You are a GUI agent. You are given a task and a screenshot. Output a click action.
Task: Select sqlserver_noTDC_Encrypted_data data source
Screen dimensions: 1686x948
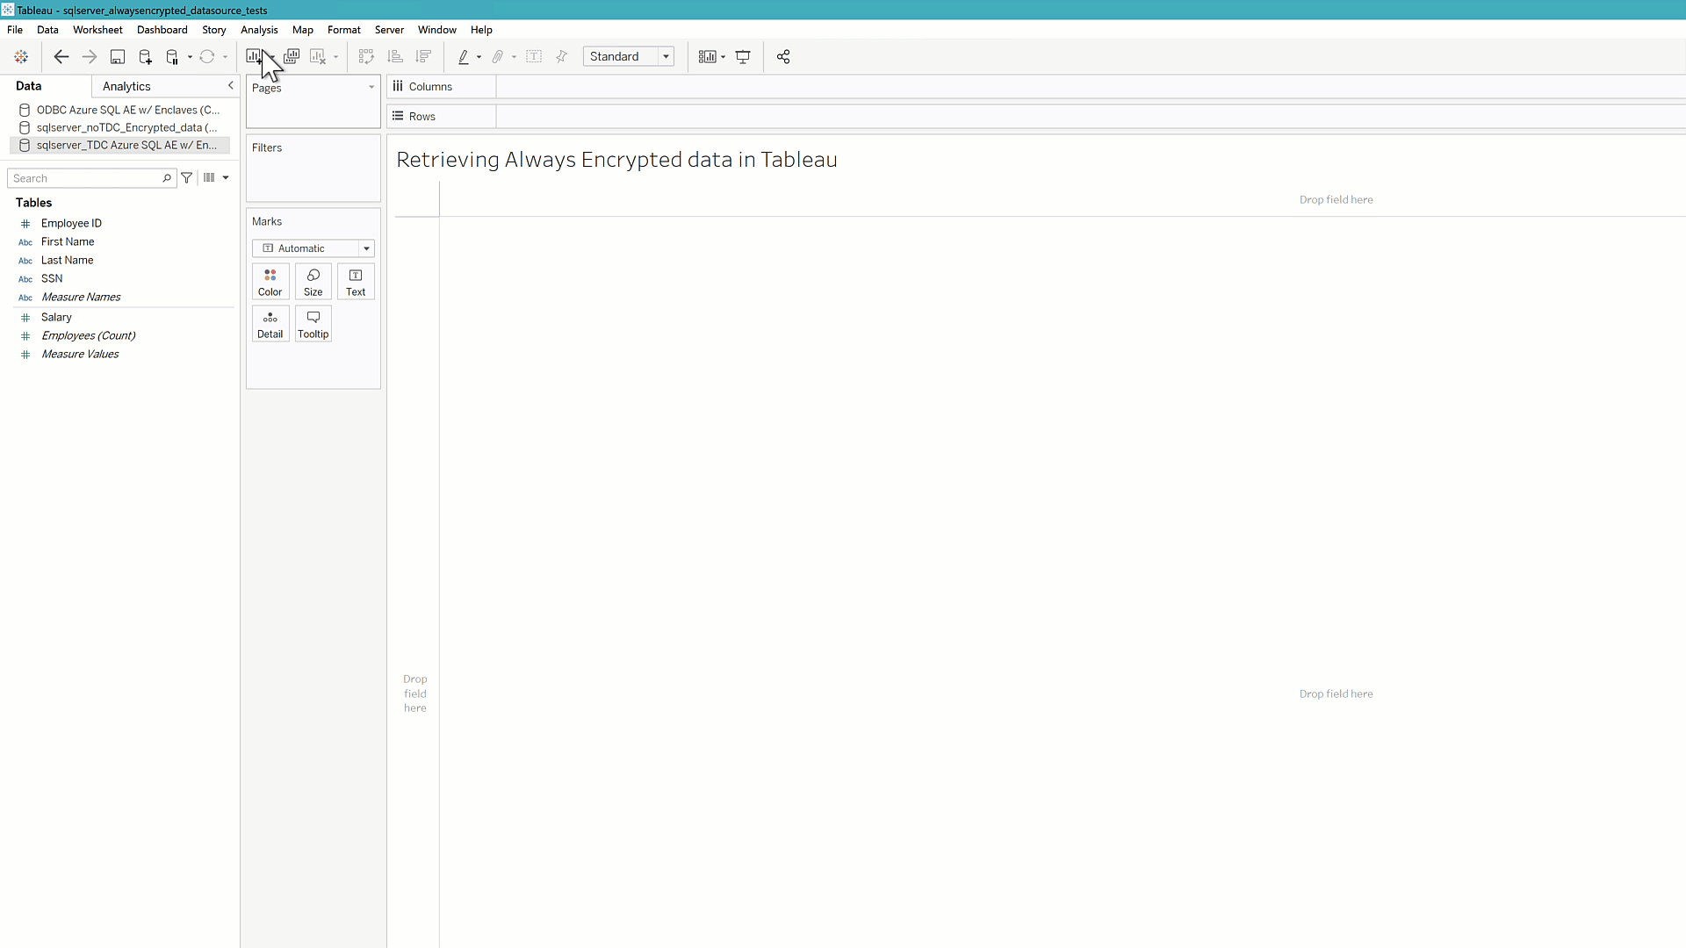pos(119,127)
